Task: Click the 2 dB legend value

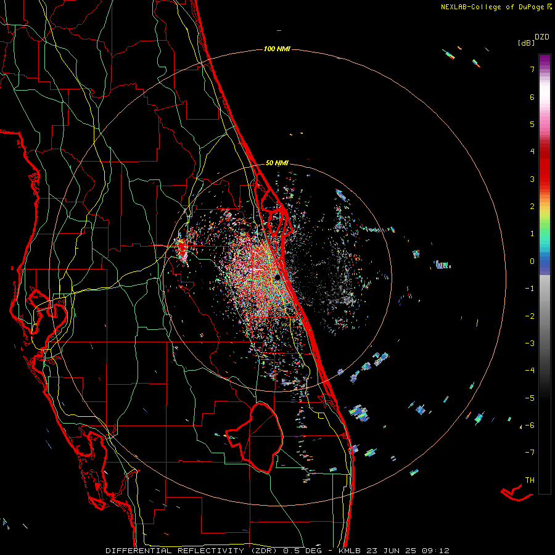Action: click(x=532, y=207)
